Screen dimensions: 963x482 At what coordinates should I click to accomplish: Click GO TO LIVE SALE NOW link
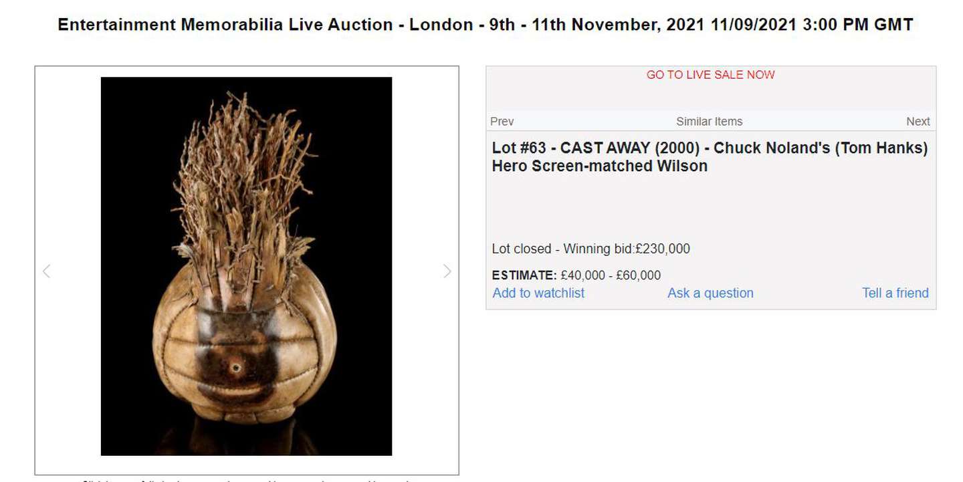pos(710,75)
